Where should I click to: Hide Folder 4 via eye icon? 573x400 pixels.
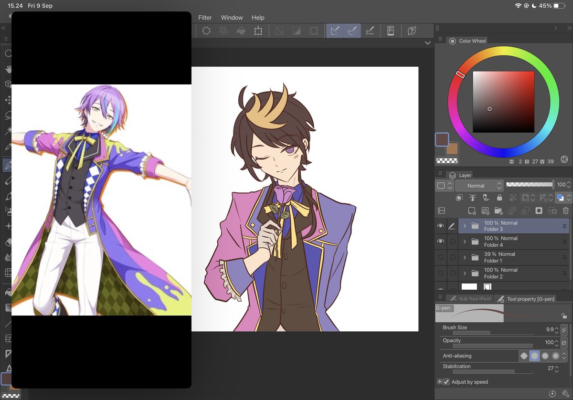click(440, 242)
